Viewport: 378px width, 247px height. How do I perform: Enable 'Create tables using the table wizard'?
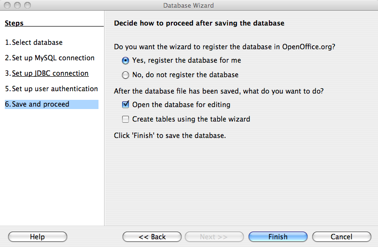[126, 119]
